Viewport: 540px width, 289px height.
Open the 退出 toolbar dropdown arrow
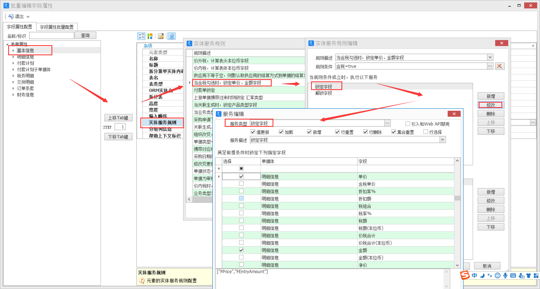coord(28,17)
